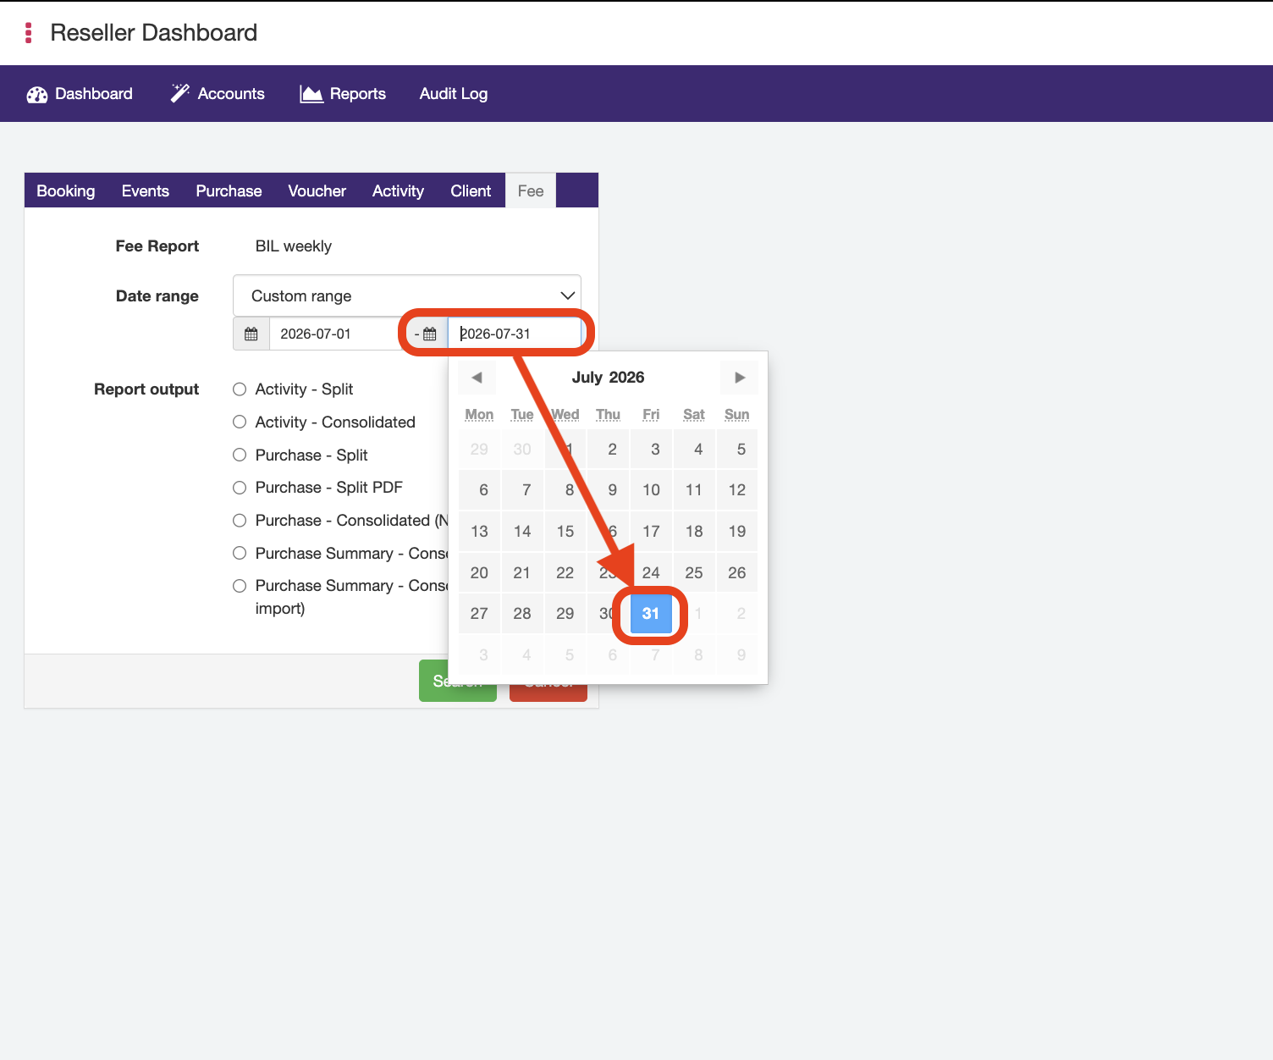
Task: Switch to the Purchase tab
Action: coord(229,190)
